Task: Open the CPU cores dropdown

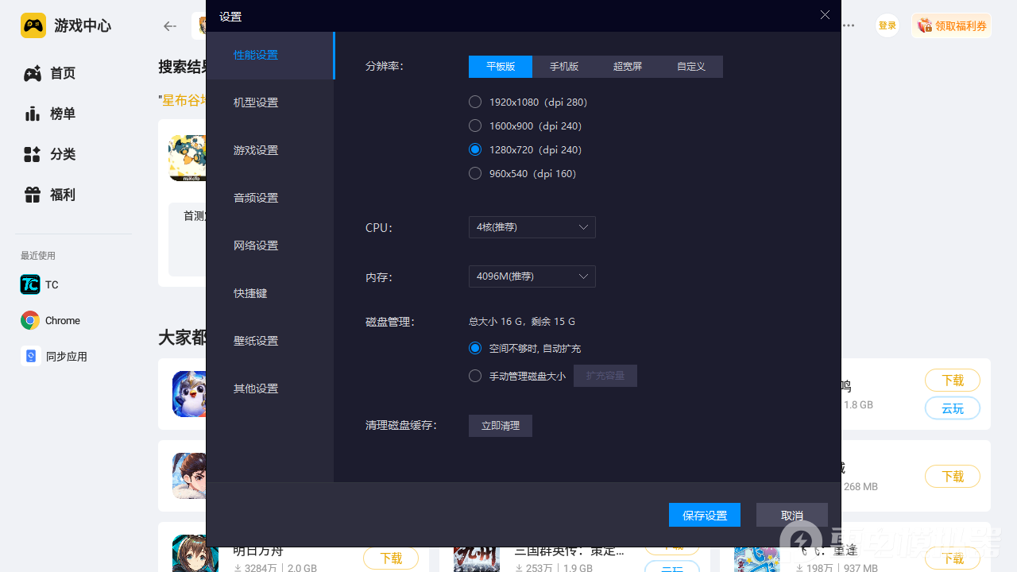Action: click(532, 227)
